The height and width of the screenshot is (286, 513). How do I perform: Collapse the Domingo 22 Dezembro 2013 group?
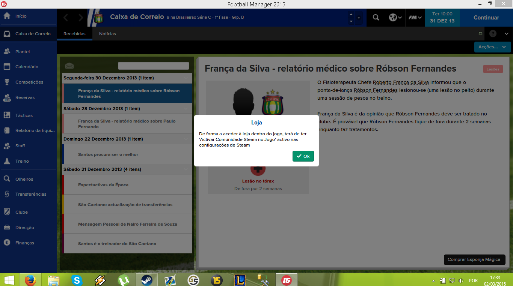pos(187,139)
